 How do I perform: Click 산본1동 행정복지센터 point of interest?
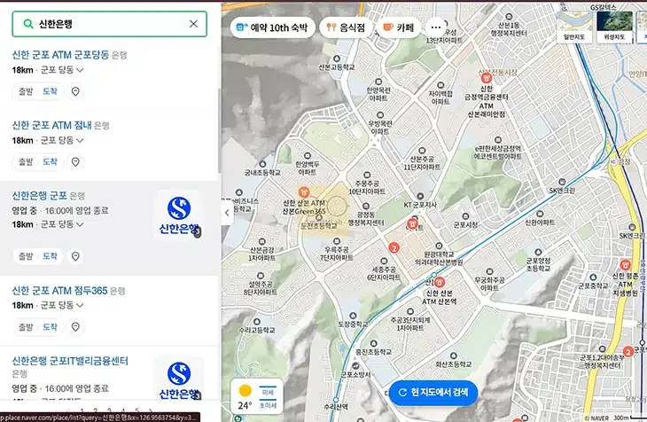509,25
